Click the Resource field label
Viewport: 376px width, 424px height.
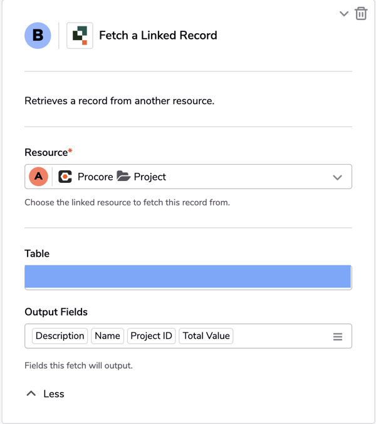tap(46, 153)
